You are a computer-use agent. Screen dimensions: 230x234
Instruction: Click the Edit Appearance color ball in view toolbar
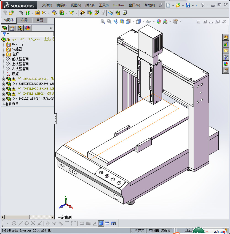coord(159,21)
